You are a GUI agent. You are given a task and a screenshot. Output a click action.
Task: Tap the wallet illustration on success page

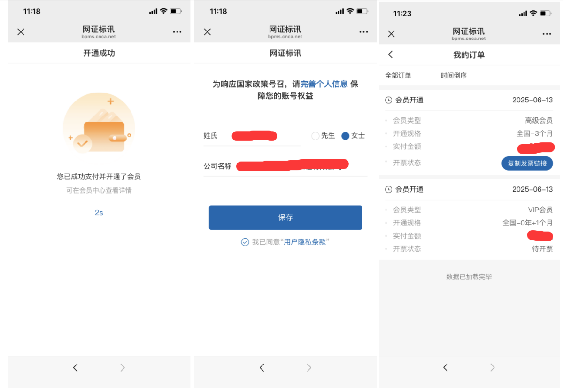[99, 123]
